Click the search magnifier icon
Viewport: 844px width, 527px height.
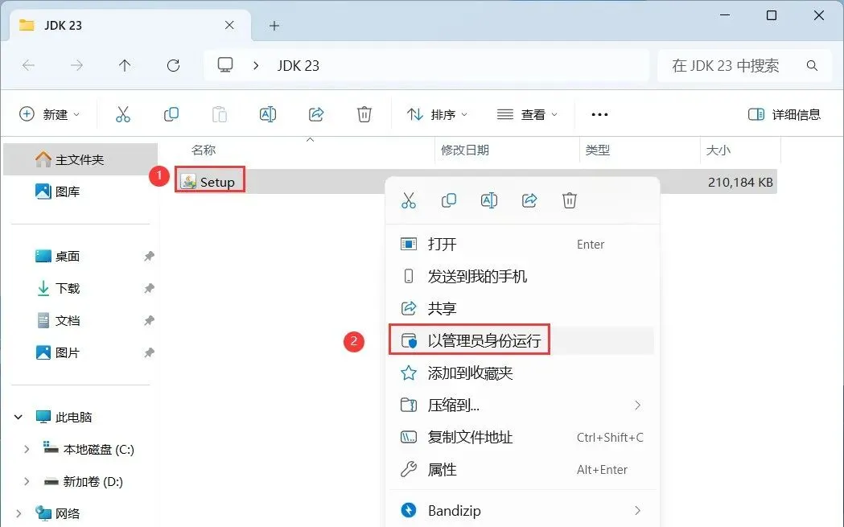813,66
